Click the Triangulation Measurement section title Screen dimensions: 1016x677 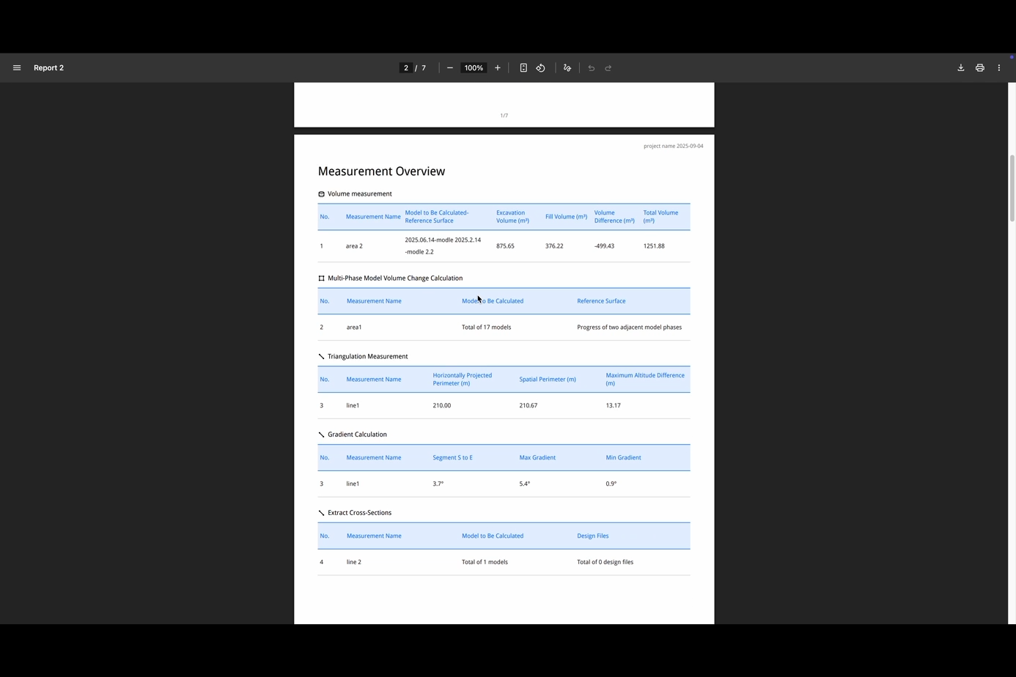pos(367,357)
